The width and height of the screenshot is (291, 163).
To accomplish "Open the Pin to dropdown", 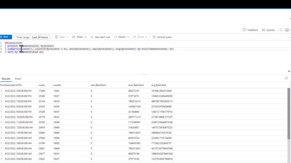I will click(x=140, y=37).
